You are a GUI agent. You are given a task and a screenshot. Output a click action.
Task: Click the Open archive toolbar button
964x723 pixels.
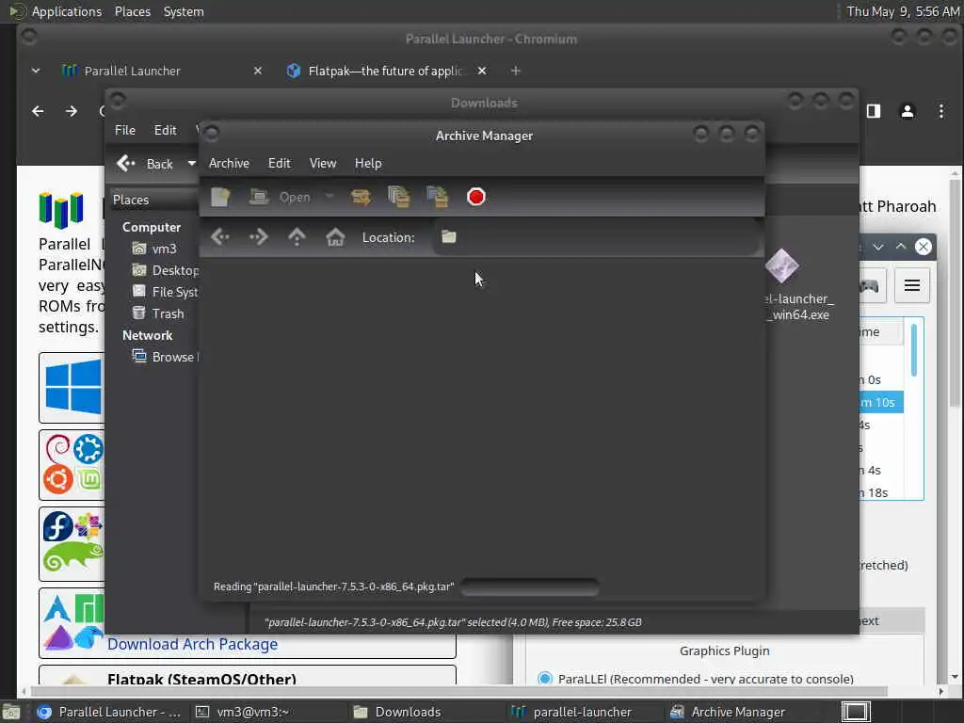click(280, 197)
